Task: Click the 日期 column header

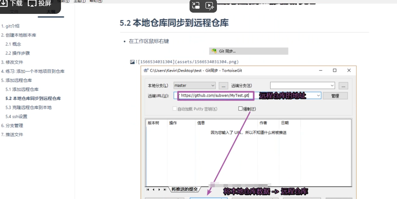Action: (285, 123)
